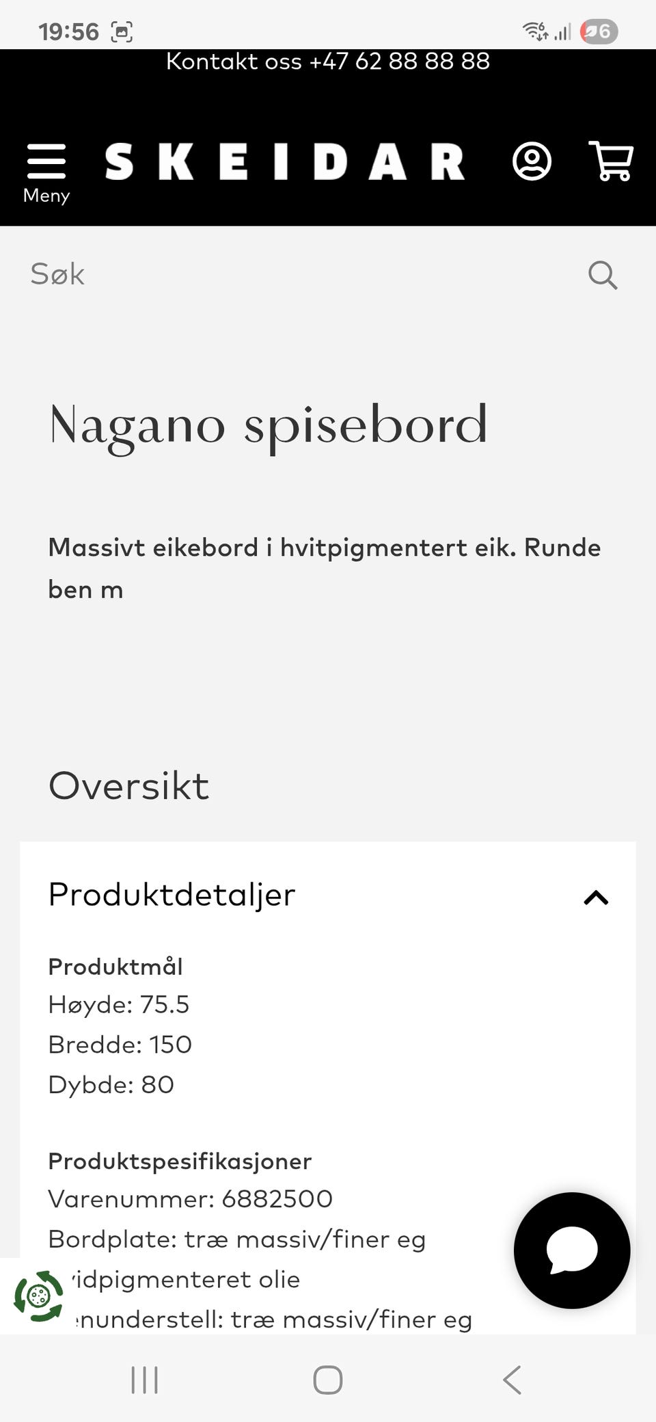Open the shopping cart icon
The width and height of the screenshot is (656, 1422).
(611, 161)
